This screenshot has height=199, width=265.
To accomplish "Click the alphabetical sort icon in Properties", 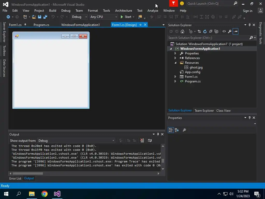I will [x=177, y=130].
